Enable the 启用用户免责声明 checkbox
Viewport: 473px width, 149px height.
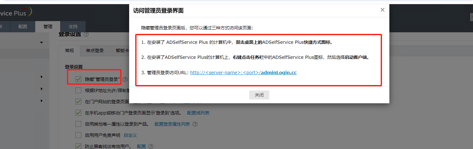[x=78, y=135]
